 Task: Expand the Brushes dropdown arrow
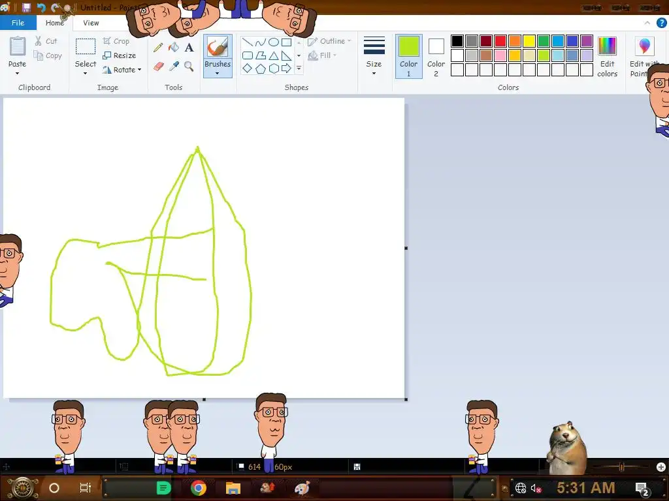click(217, 74)
